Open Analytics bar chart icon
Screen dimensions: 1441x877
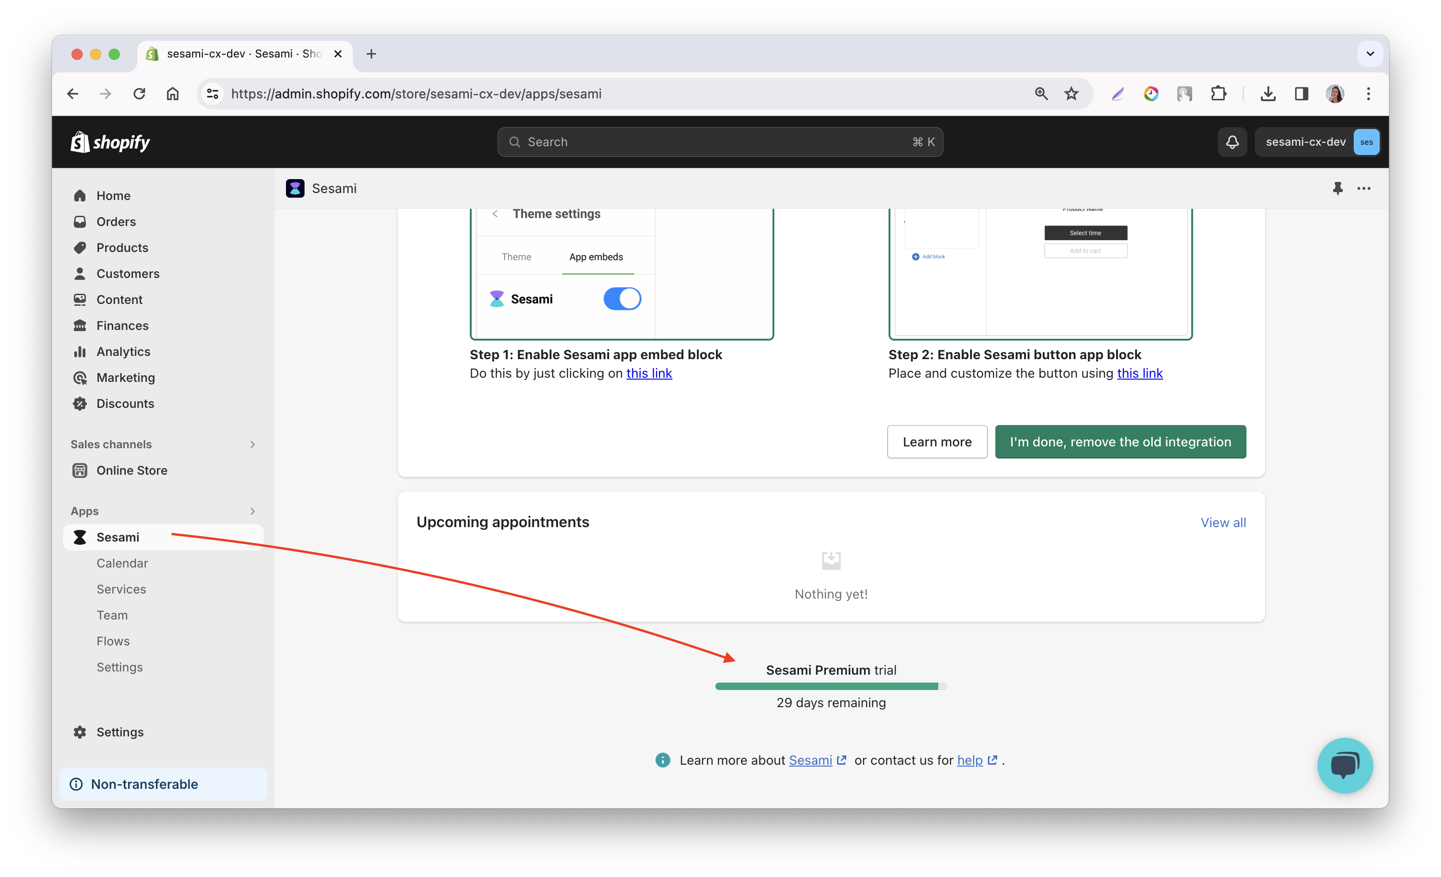point(80,351)
